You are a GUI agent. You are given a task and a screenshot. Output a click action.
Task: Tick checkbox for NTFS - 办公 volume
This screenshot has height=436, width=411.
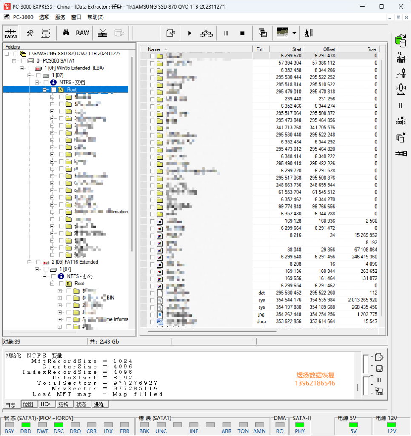[53, 276]
